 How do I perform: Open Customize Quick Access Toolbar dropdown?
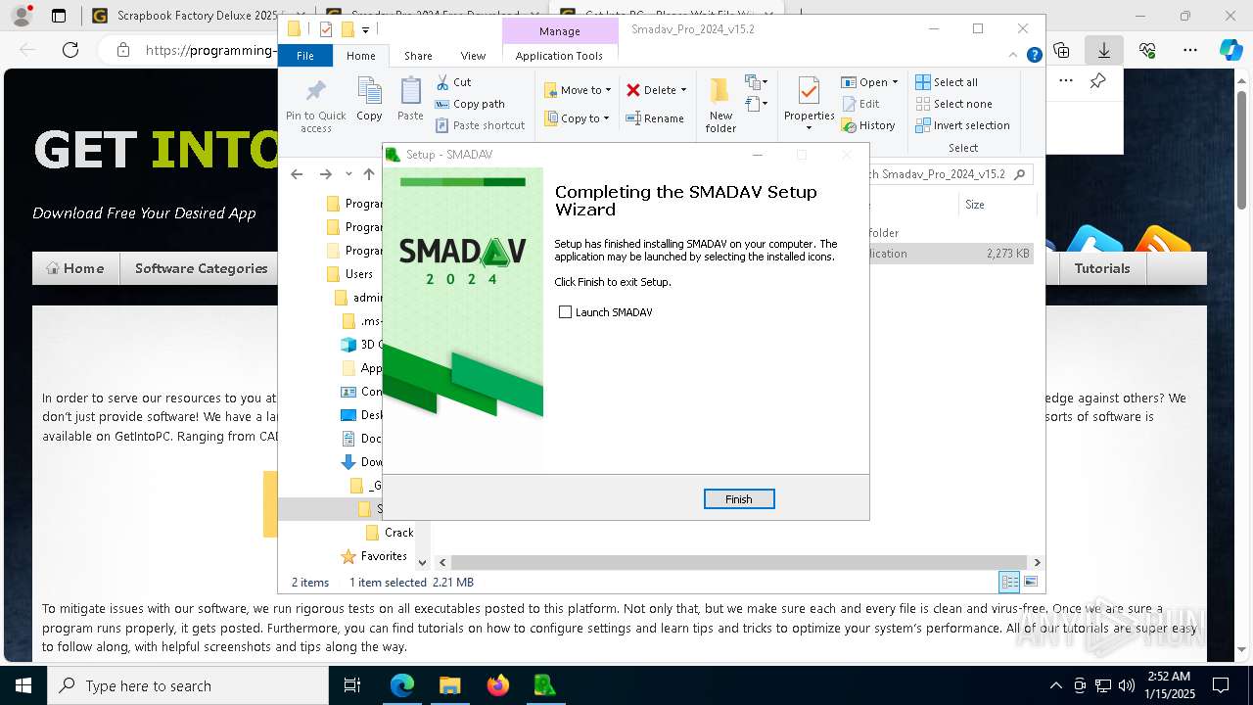pos(366,30)
